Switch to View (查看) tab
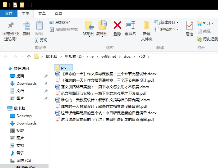218x168 pixels. [x=58, y=14]
